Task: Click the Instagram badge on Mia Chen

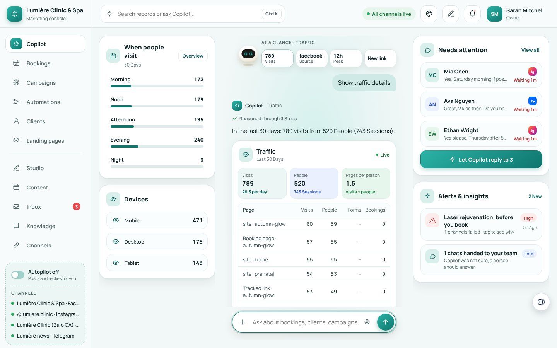Action: pyautogui.click(x=533, y=72)
